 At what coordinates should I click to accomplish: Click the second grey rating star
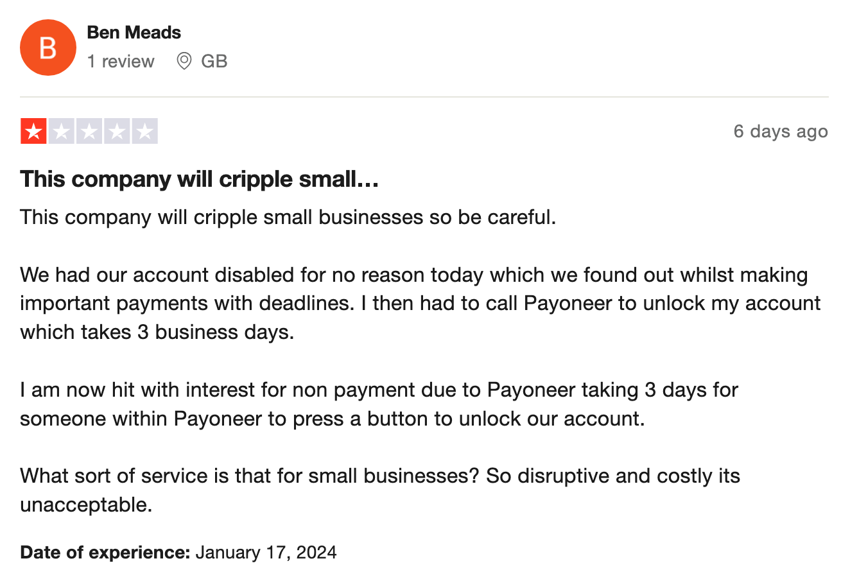pos(62,132)
